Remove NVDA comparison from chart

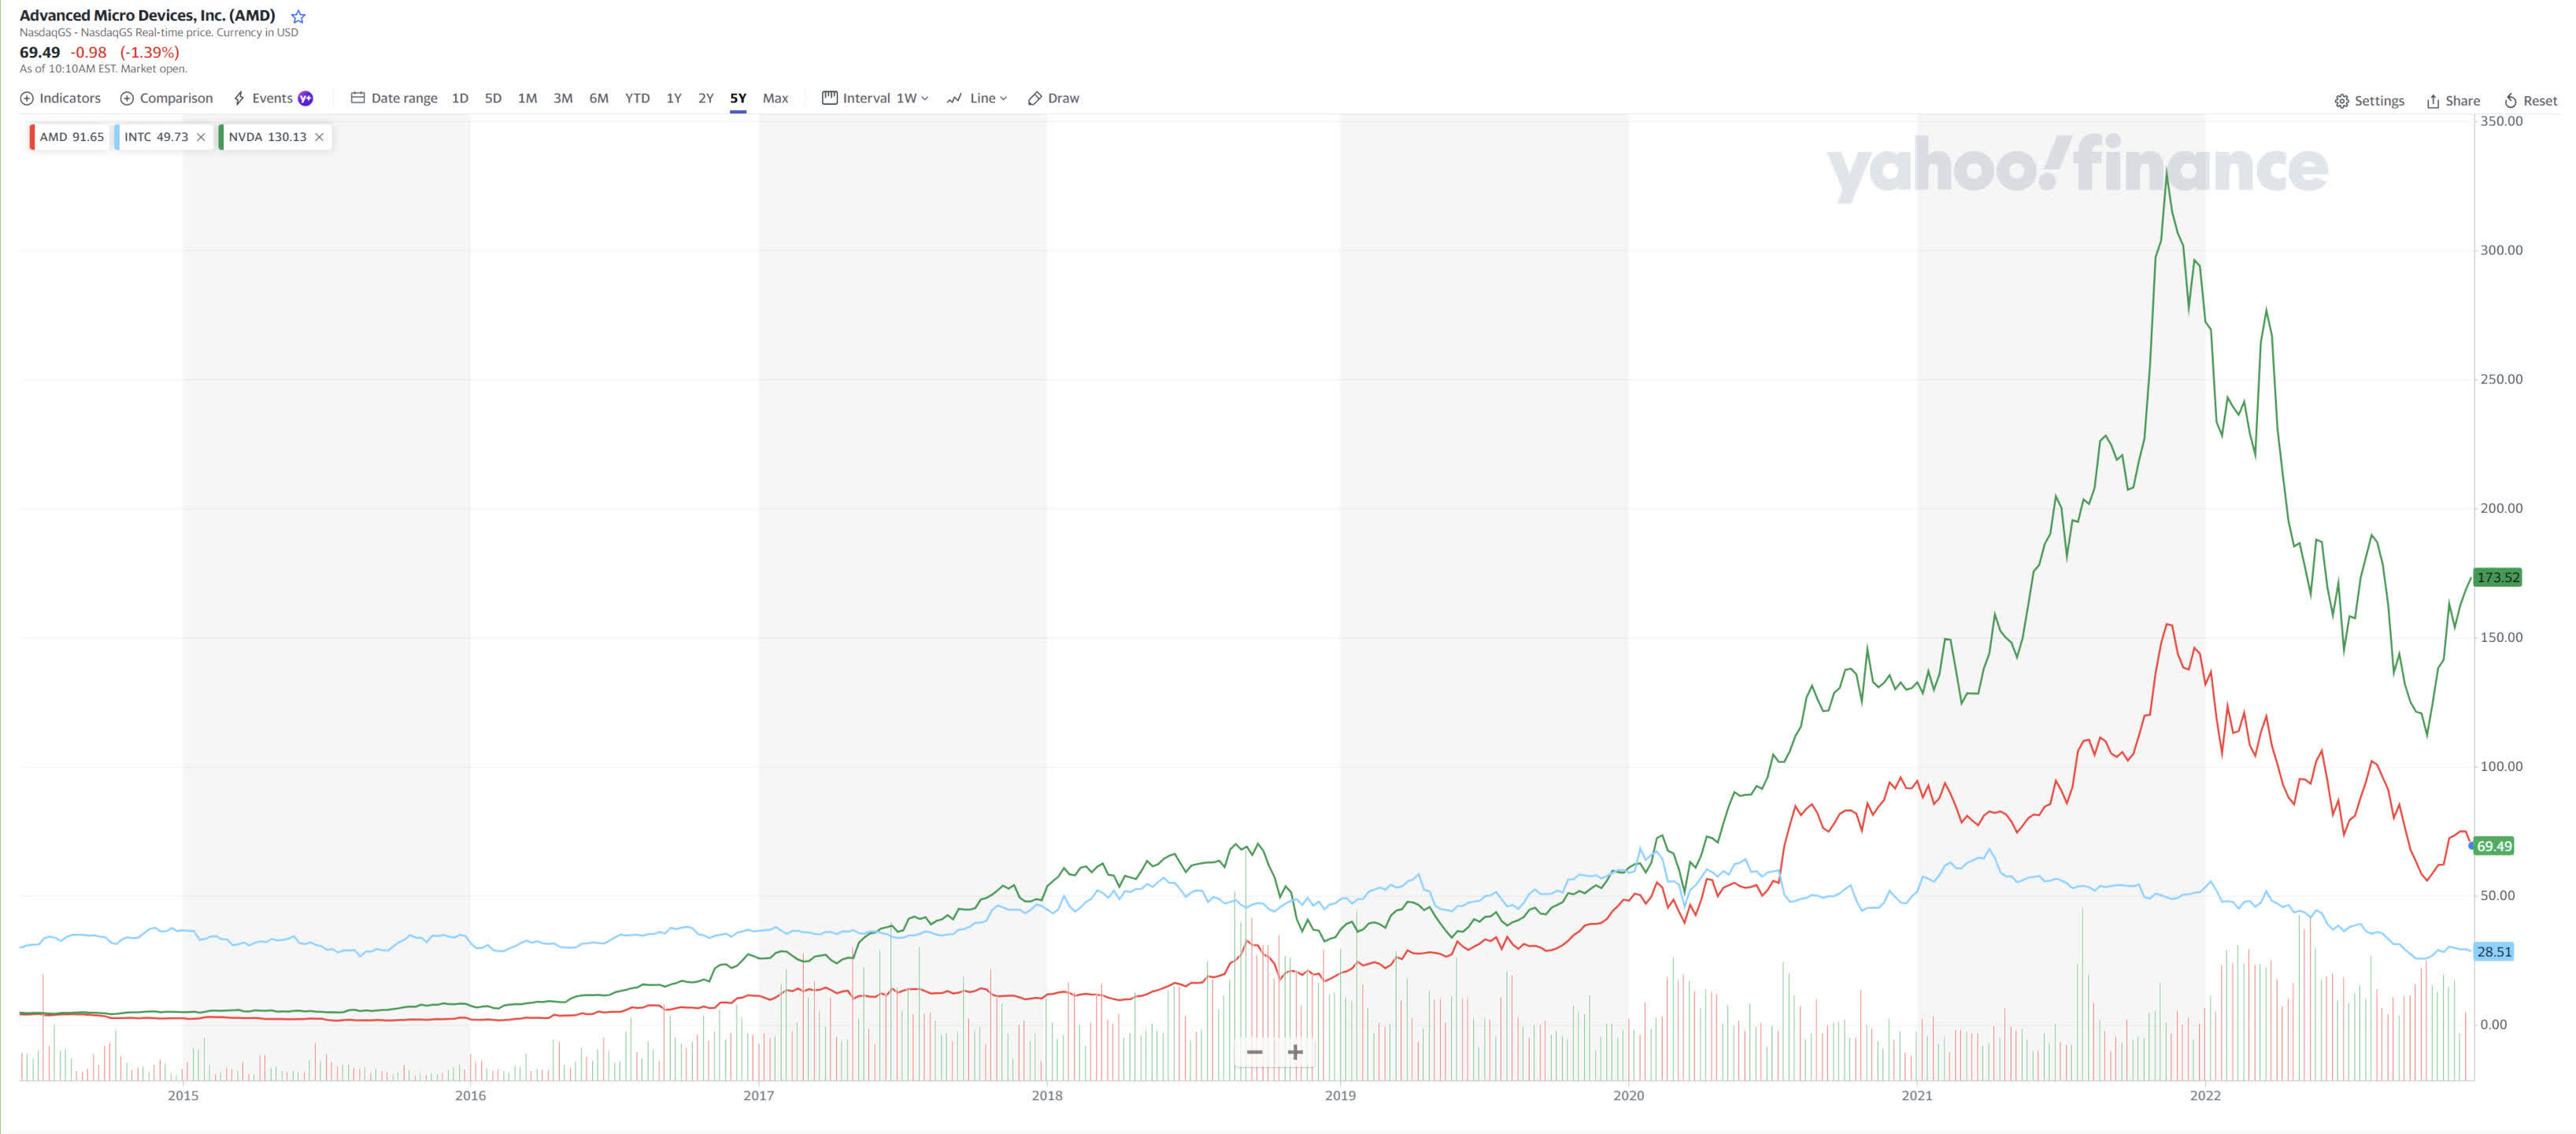click(319, 137)
